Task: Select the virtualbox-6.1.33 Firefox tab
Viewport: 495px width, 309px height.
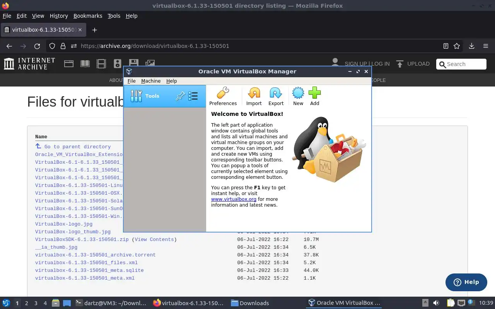Action: tap(43, 30)
